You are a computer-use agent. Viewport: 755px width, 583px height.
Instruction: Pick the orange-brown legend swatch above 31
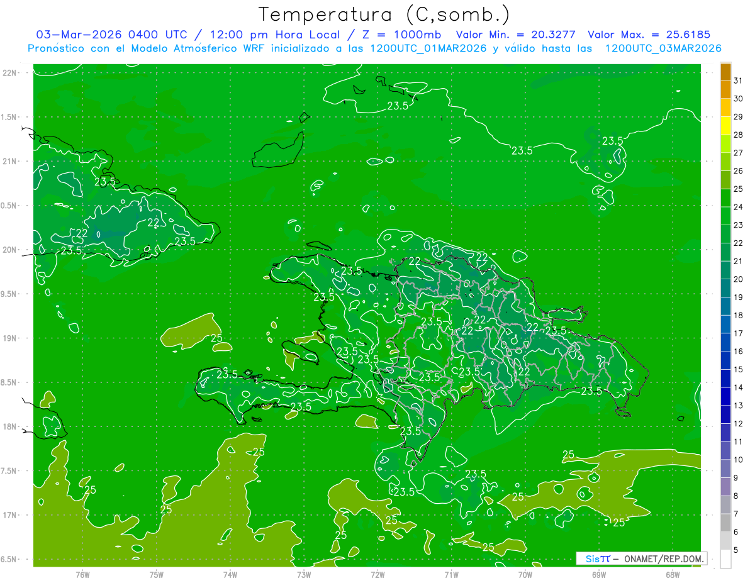725,72
